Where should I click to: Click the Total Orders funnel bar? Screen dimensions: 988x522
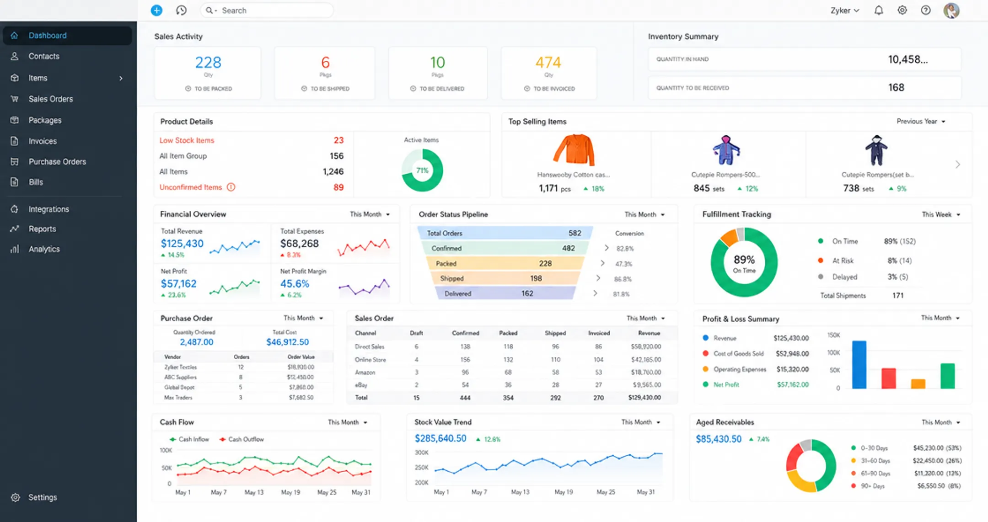[505, 233]
